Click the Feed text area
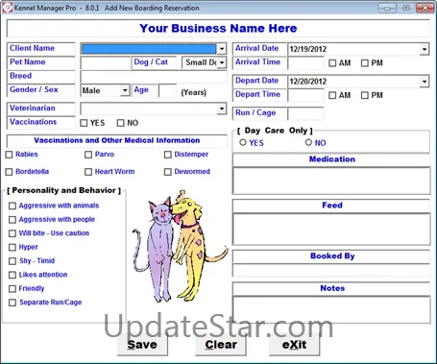Viewport: 437px width, 364px height. pyautogui.click(x=331, y=229)
